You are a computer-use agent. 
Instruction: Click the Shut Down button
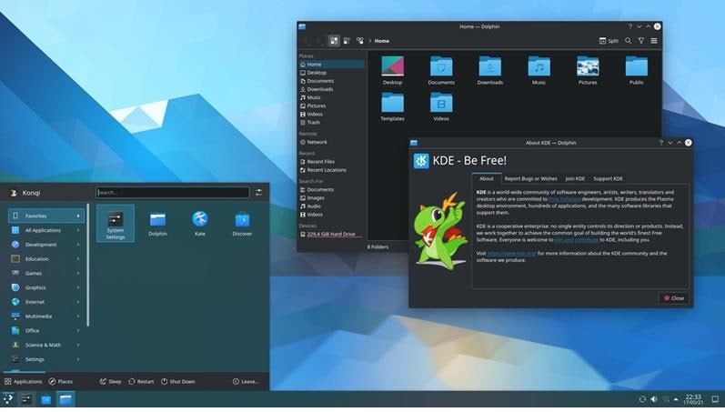pos(178,381)
